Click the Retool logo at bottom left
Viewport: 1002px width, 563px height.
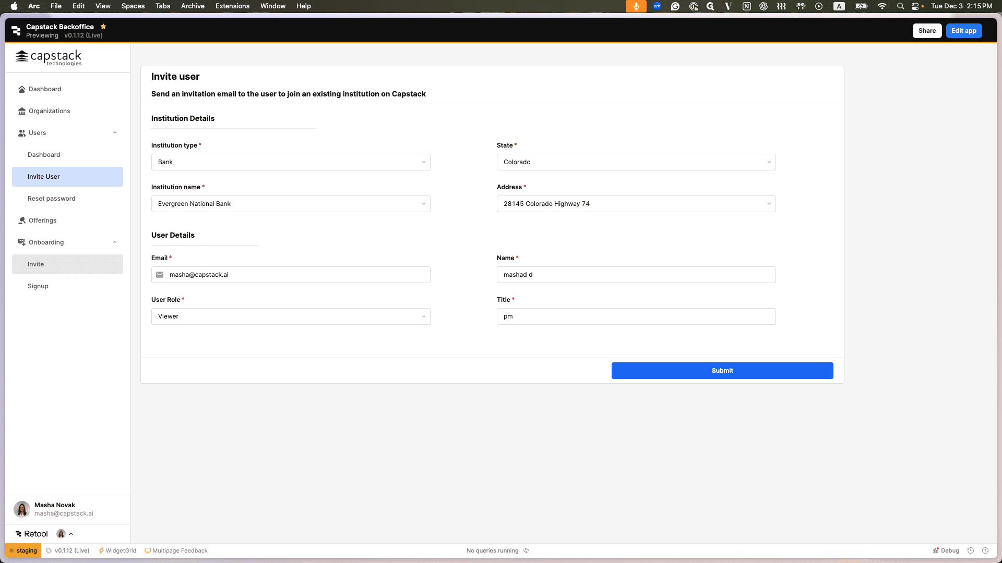click(x=32, y=534)
